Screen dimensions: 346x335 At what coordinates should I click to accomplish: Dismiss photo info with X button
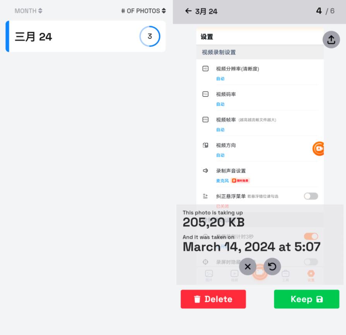click(x=248, y=267)
